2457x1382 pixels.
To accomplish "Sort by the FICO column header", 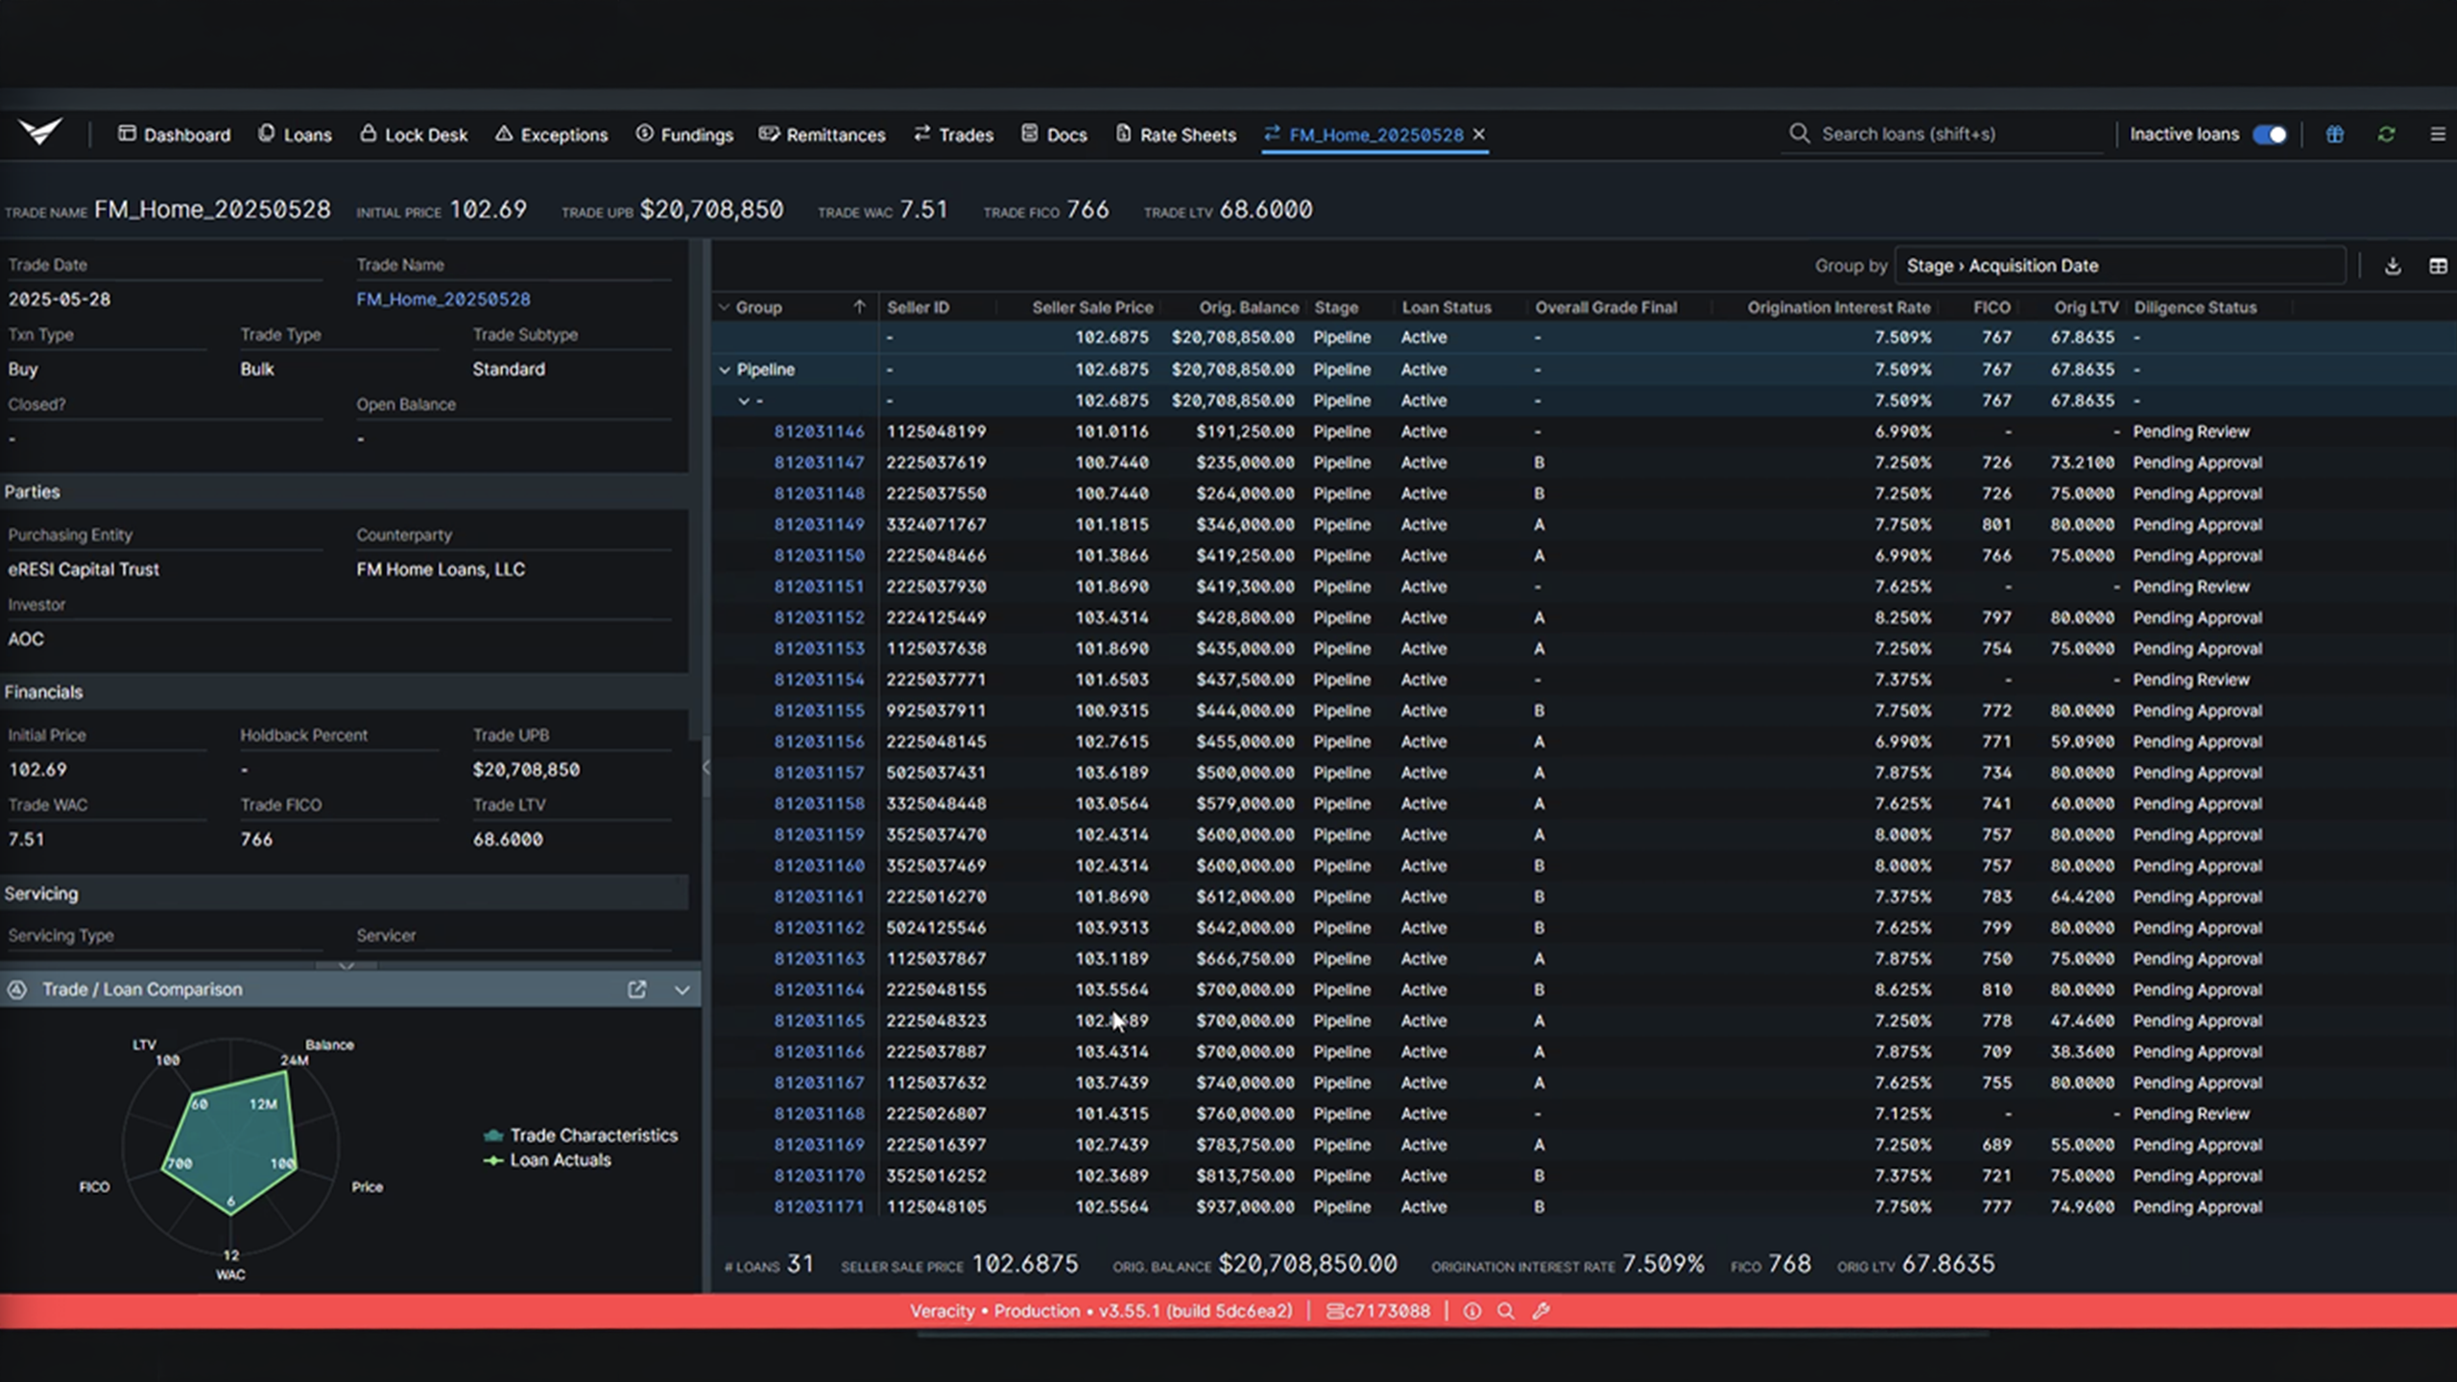I will [x=1992, y=308].
